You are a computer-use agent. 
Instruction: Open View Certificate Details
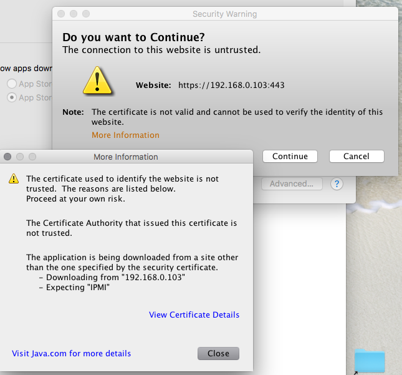pos(194,315)
